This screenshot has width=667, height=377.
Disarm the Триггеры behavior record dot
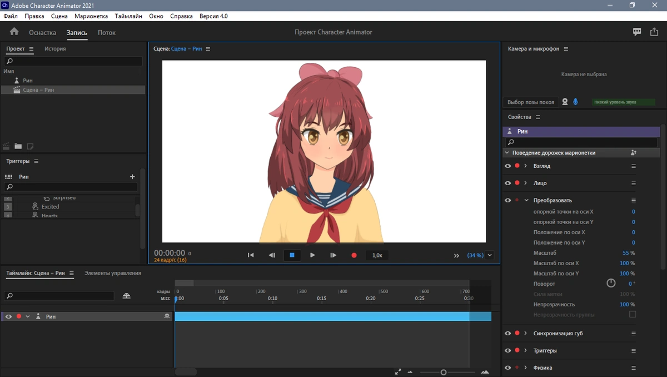[517, 351]
